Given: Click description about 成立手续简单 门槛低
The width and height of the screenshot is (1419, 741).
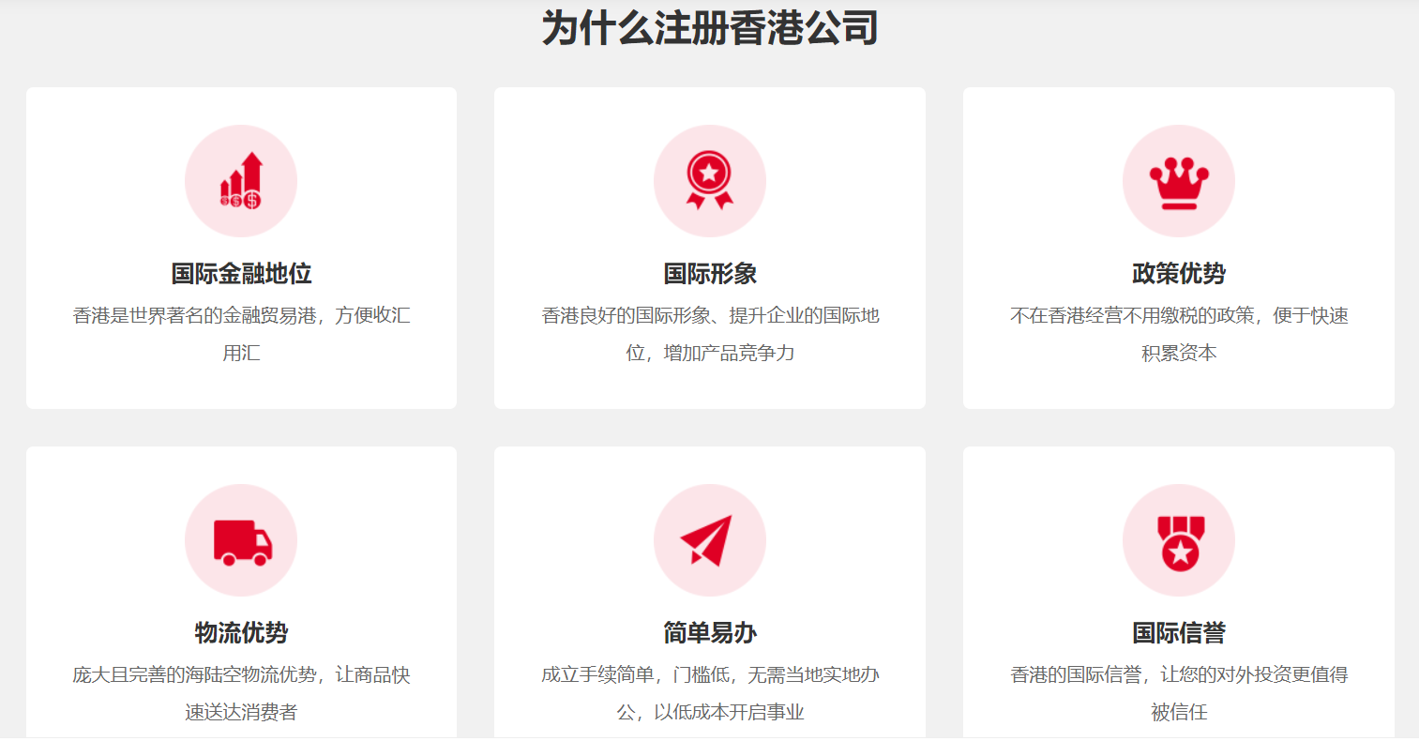Looking at the screenshot, I should coord(709,693).
